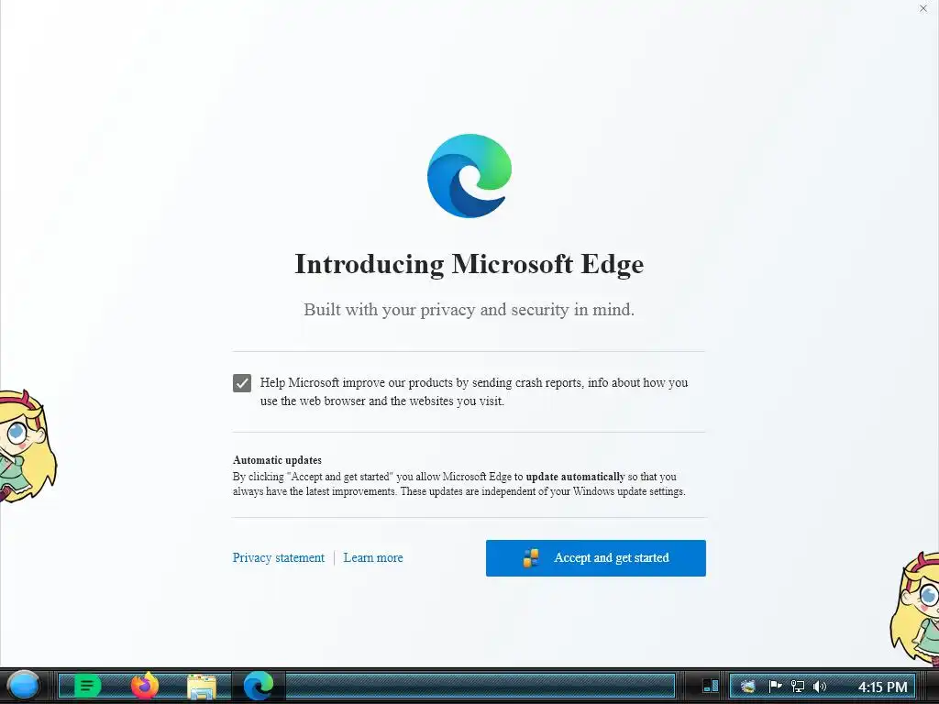This screenshot has width=939, height=704.
Task: Click the window switcher icon near tray
Action: (711, 686)
